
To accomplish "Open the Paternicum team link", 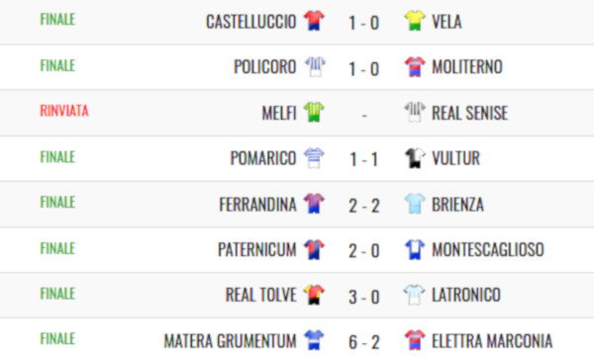I will tap(256, 250).
